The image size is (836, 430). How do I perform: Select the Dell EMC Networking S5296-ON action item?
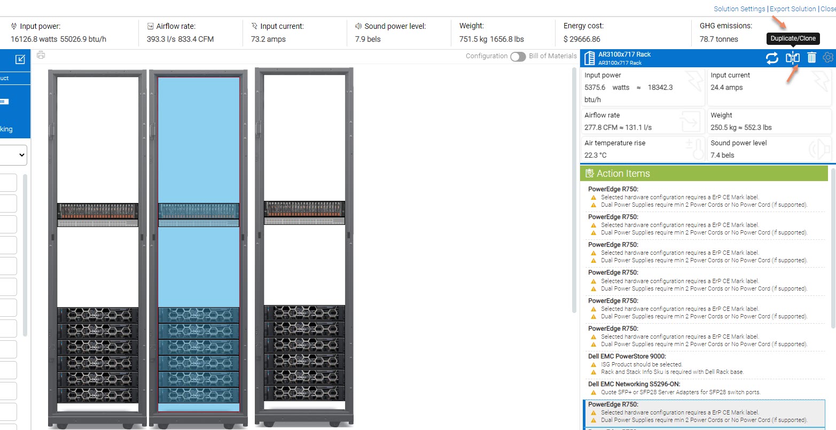[705, 388]
